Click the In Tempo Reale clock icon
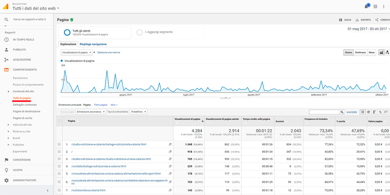This screenshot has height=195, width=390. (x=6, y=40)
